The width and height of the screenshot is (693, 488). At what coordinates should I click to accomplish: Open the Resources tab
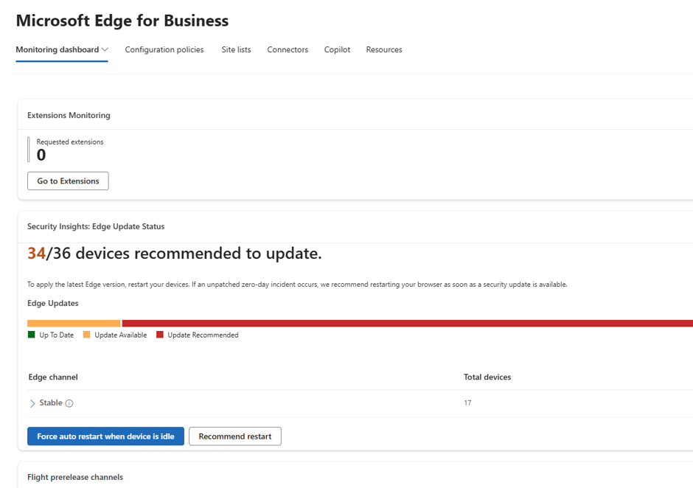point(383,49)
